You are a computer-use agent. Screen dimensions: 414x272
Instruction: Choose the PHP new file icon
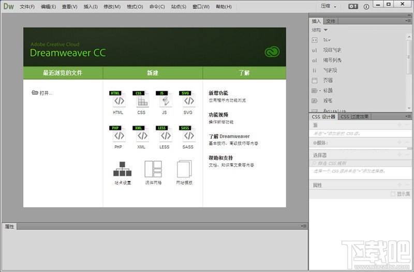[118, 134]
